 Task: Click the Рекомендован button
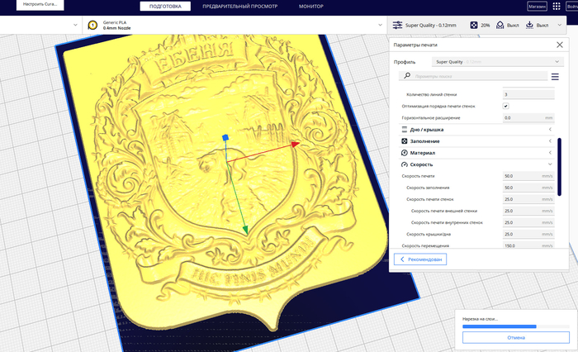coord(421,259)
